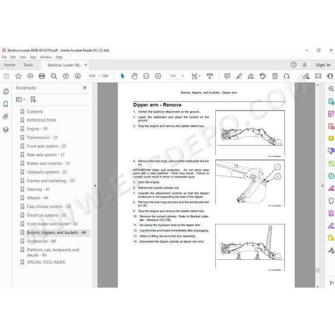Image resolution: width=335 pixels, height=335 pixels.
Task: Open the Window menu
Action: click(x=46, y=57)
